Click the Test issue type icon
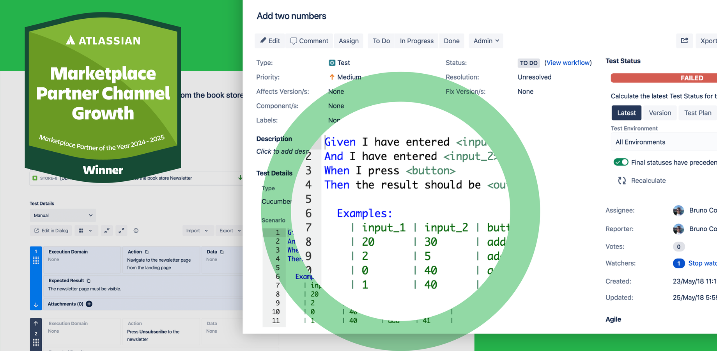The height and width of the screenshot is (351, 717). click(x=332, y=63)
